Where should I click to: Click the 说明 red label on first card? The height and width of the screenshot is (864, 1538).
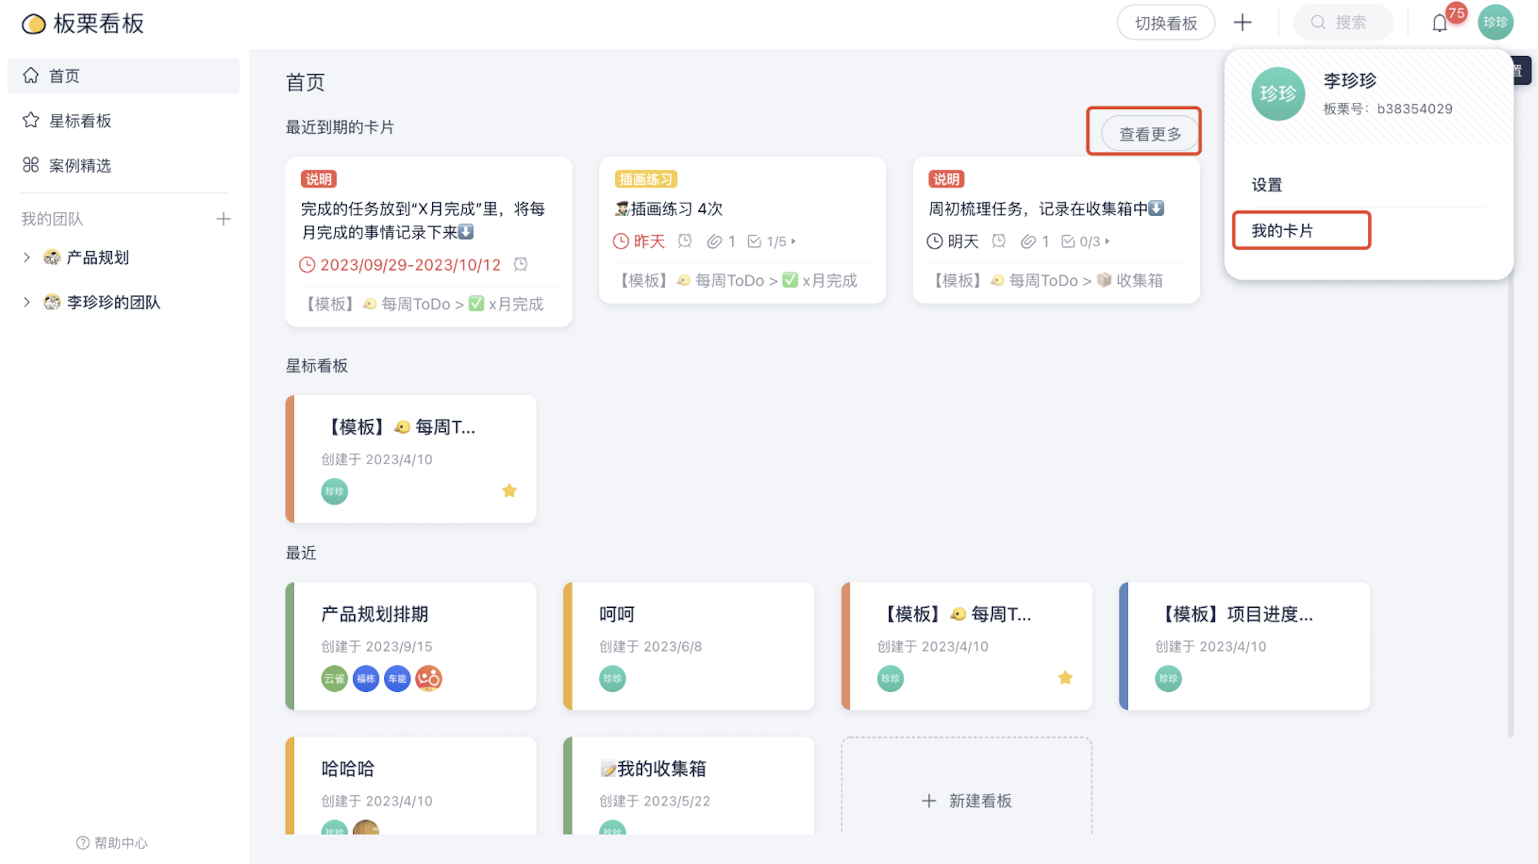(x=319, y=179)
